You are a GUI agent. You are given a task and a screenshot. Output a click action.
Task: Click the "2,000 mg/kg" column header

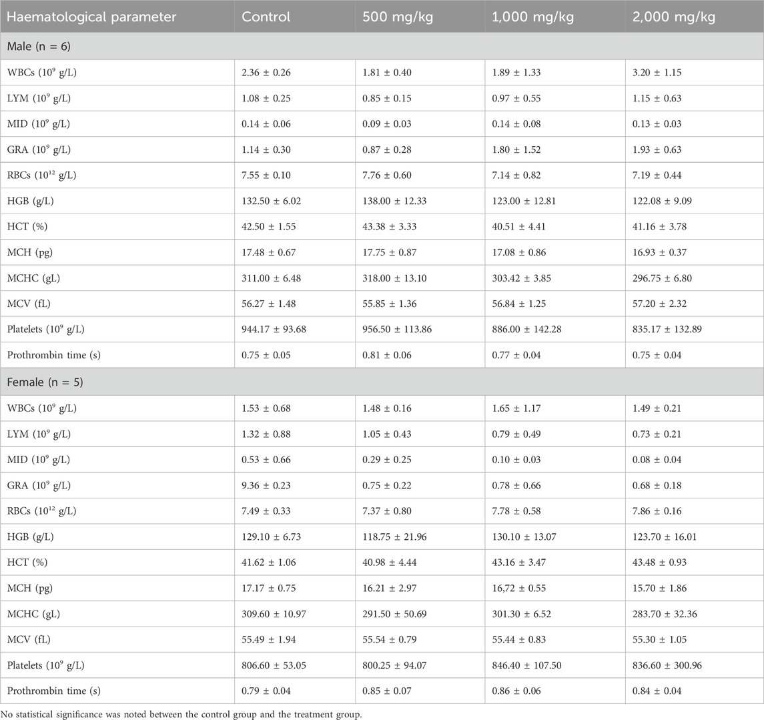coord(674,17)
